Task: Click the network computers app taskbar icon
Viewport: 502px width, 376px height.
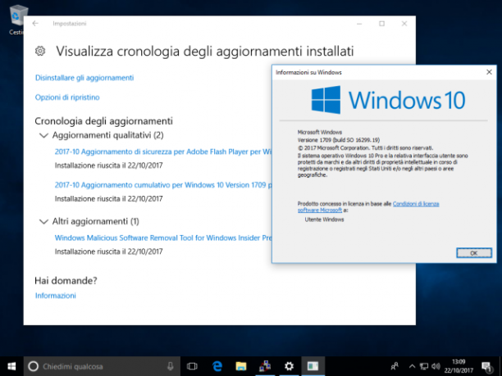Action: (265, 366)
